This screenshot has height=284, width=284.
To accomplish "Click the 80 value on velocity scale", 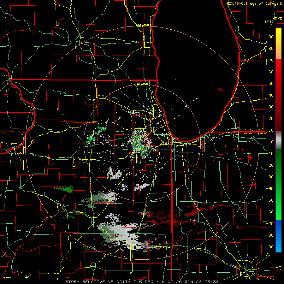I will 271,49.
